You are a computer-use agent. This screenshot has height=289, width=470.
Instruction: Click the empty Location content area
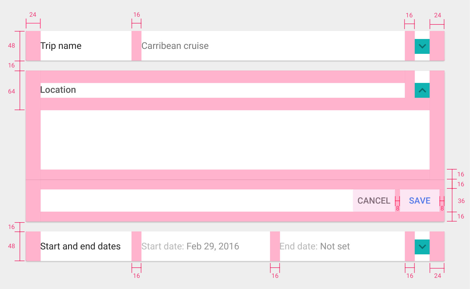tap(235, 140)
